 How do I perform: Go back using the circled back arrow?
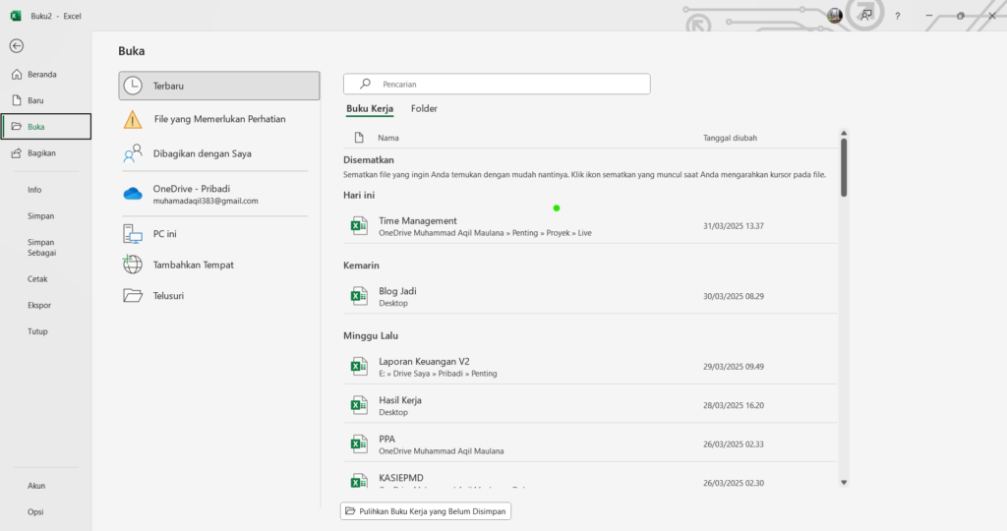17,45
